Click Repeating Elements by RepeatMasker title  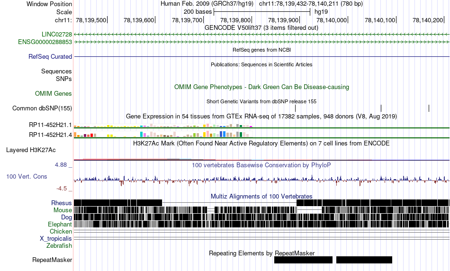tap(261, 253)
